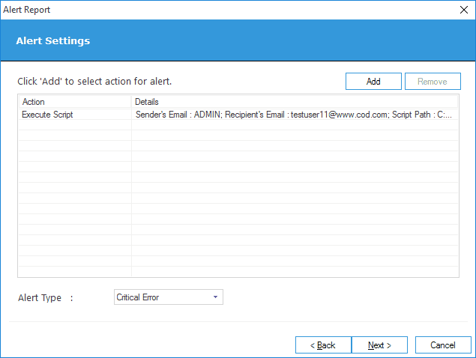Click the Alert Settings heading

53,40
